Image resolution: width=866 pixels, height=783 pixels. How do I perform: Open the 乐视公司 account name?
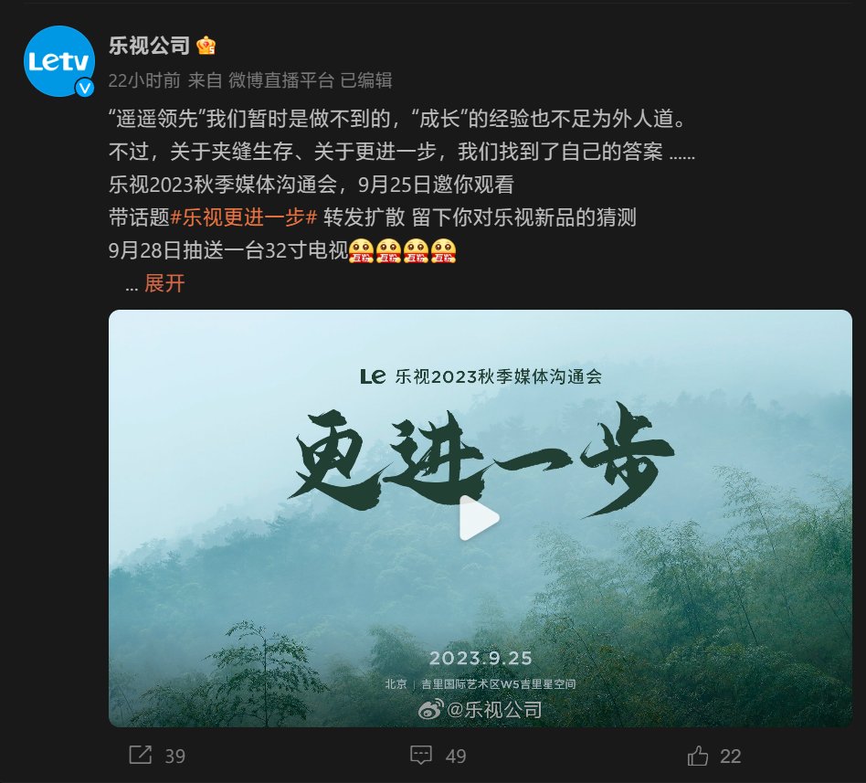click(x=149, y=46)
